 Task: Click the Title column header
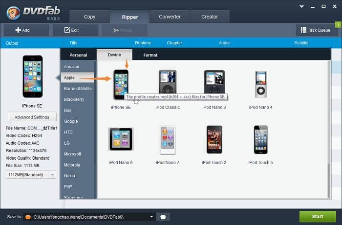(73, 43)
